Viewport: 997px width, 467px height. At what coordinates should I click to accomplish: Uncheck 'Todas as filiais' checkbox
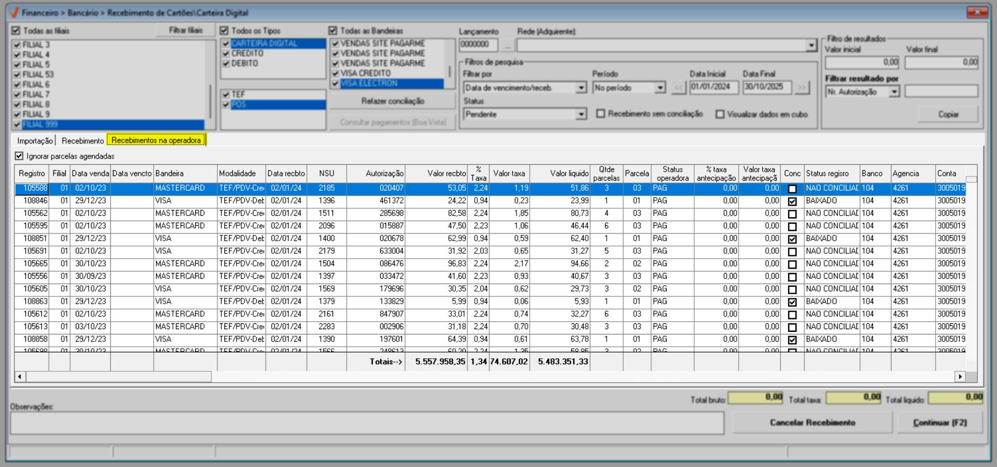[x=16, y=31]
